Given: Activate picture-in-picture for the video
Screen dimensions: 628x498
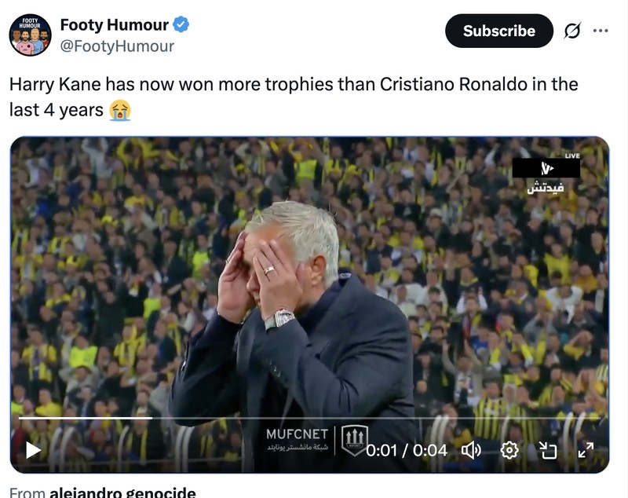Looking at the screenshot, I should click(x=548, y=451).
